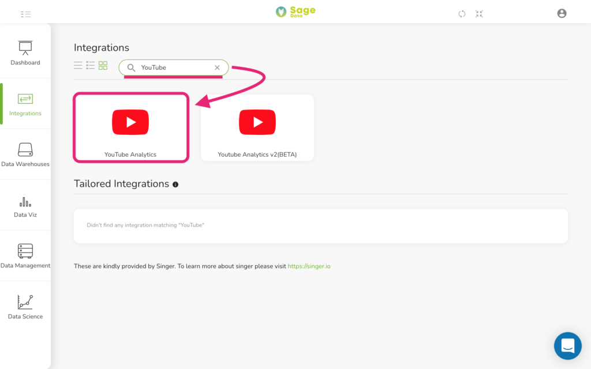Click the search magnifier icon
Image resolution: width=591 pixels, height=369 pixels.
coord(131,68)
